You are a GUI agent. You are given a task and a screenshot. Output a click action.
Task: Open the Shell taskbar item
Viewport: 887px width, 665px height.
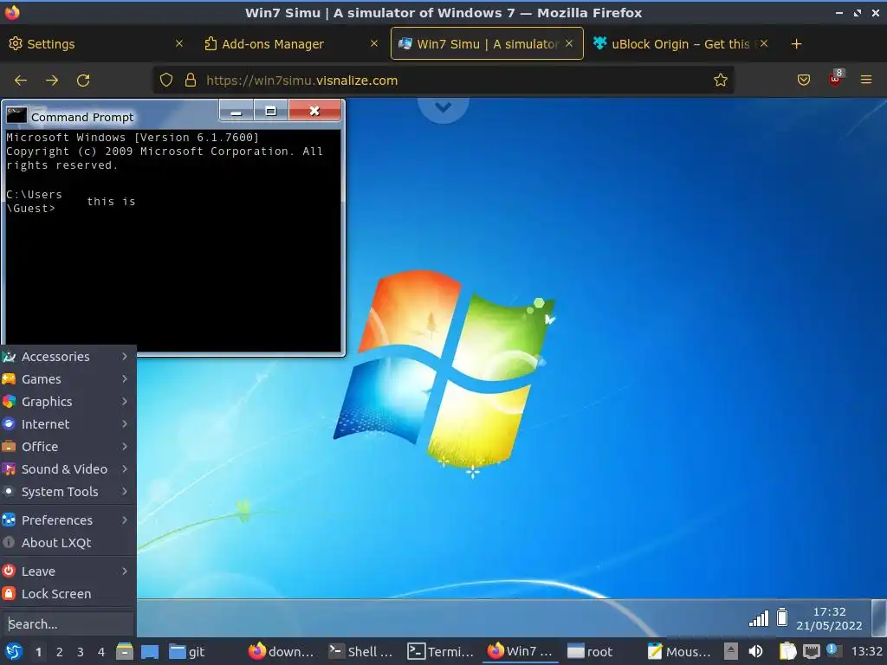361,652
